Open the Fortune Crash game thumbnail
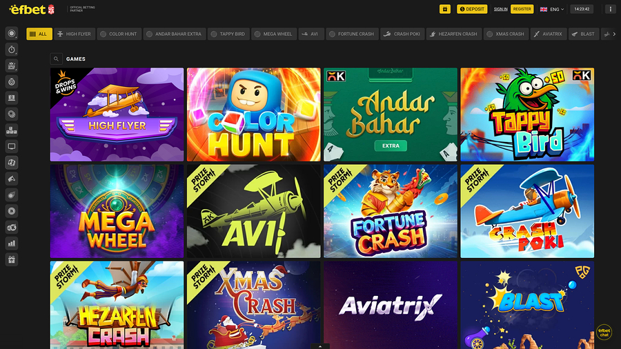The width and height of the screenshot is (621, 349). click(x=391, y=211)
